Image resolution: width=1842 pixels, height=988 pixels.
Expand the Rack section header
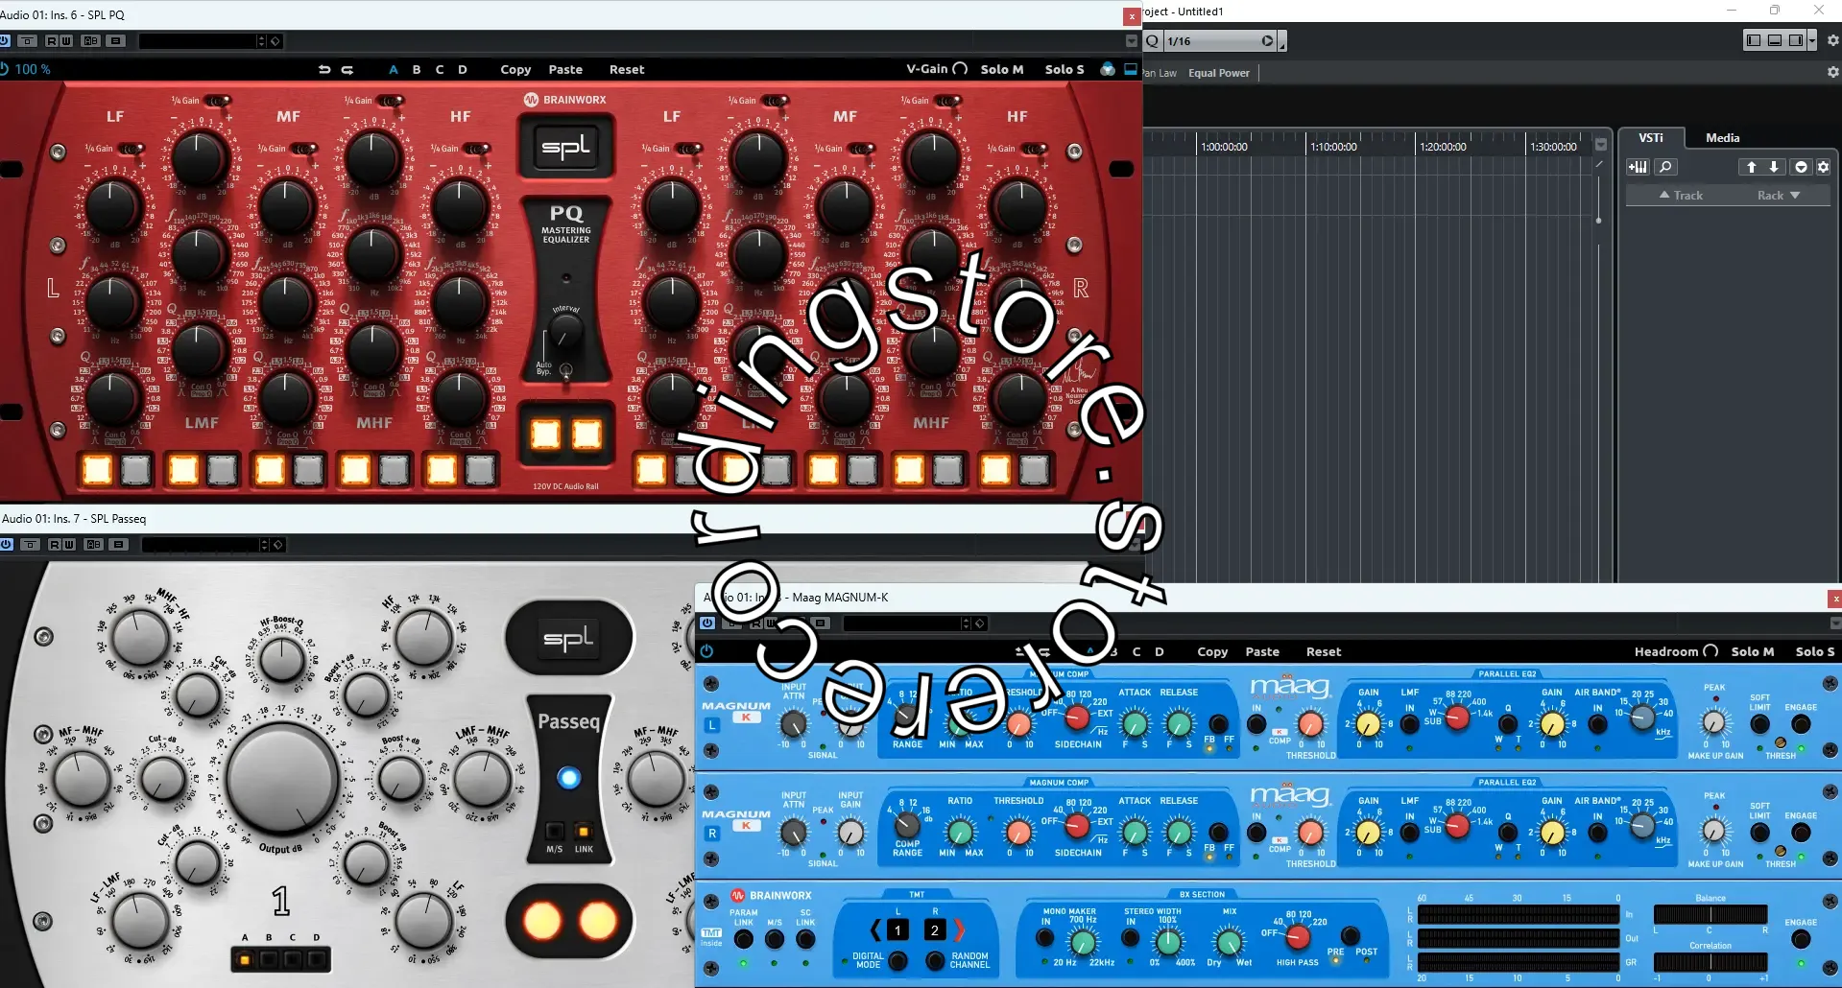[x=1779, y=196]
